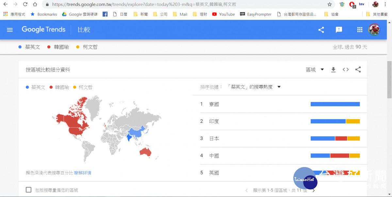The image size is (392, 197).
Task: Click the page vertical scrollbar
Action: pos(389,79)
